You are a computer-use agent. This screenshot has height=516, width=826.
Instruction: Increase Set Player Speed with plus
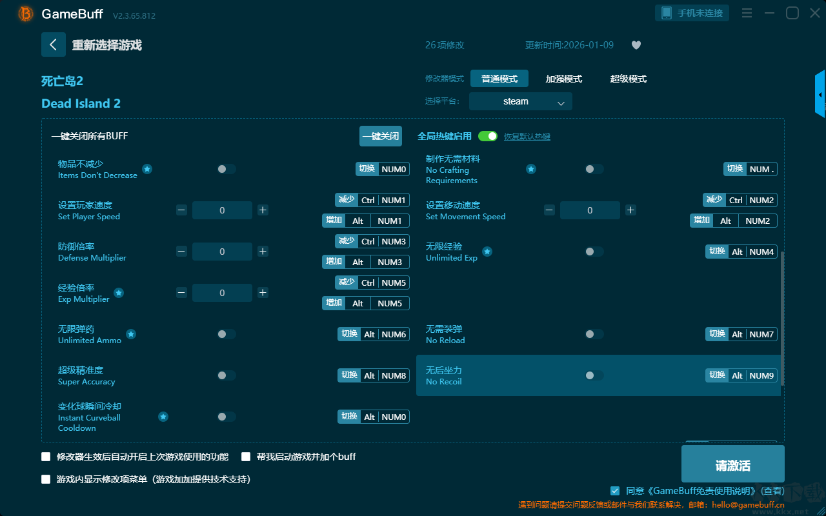point(263,210)
